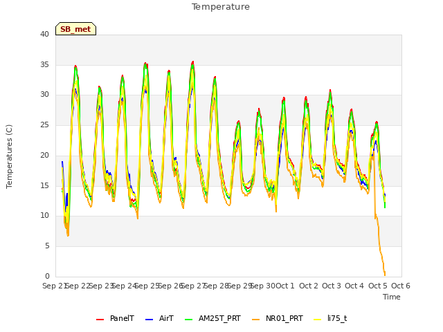Click the 5 y-axis tick label

47,246
